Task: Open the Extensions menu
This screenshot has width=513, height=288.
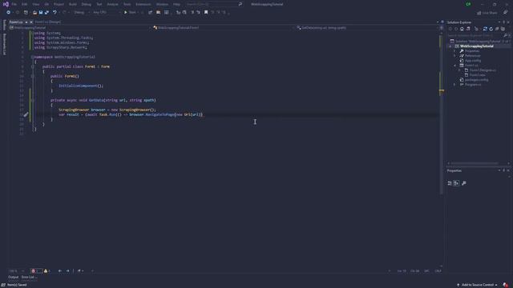Action: point(143,4)
